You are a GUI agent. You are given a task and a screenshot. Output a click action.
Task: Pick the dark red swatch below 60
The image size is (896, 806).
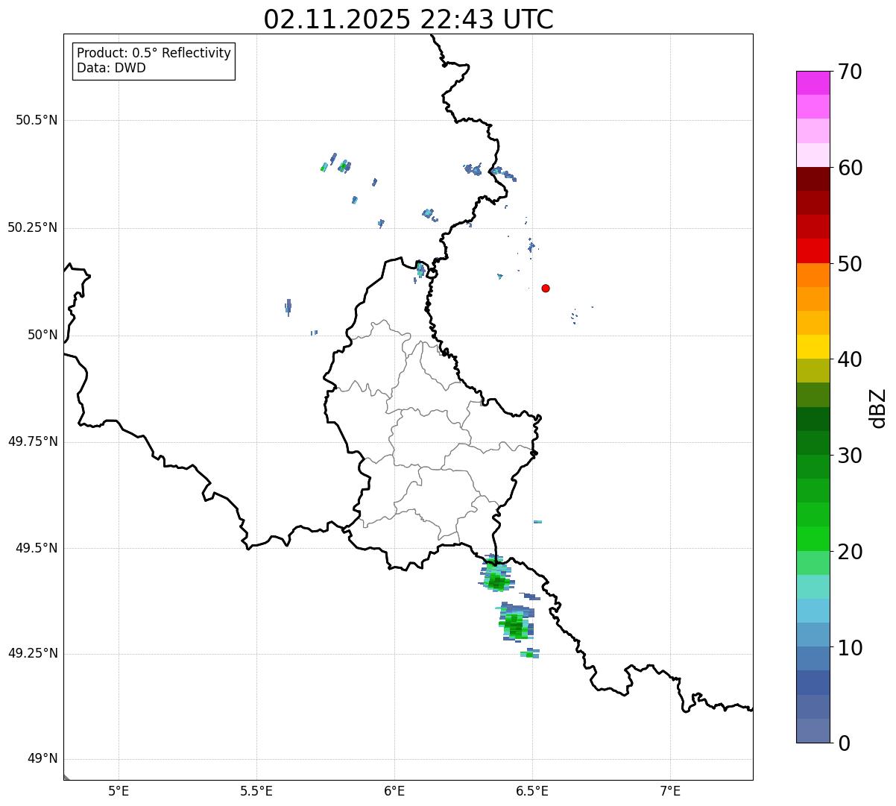[x=813, y=179]
